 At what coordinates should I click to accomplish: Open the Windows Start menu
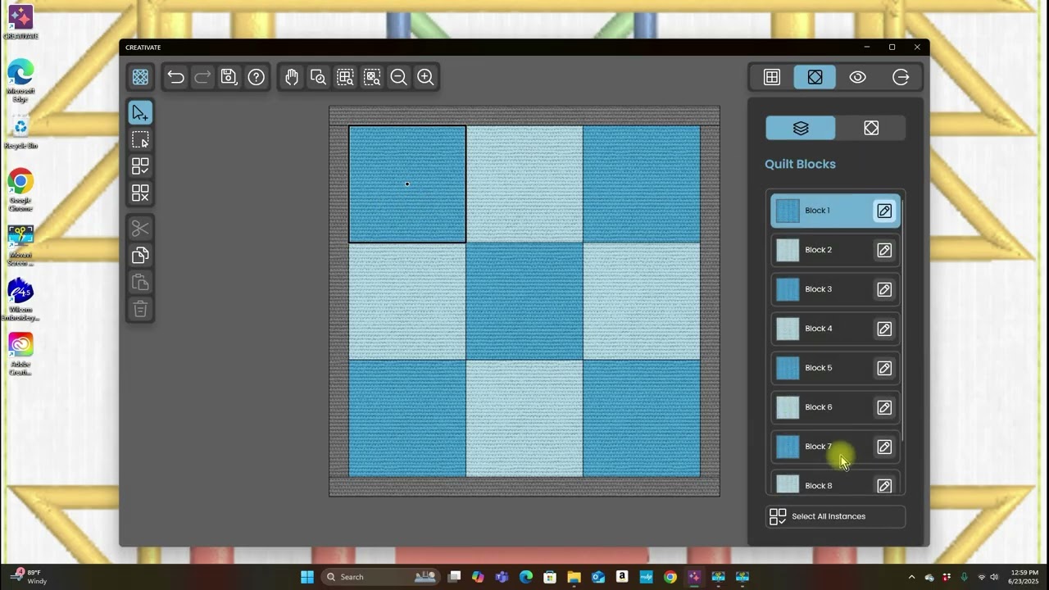[307, 577]
